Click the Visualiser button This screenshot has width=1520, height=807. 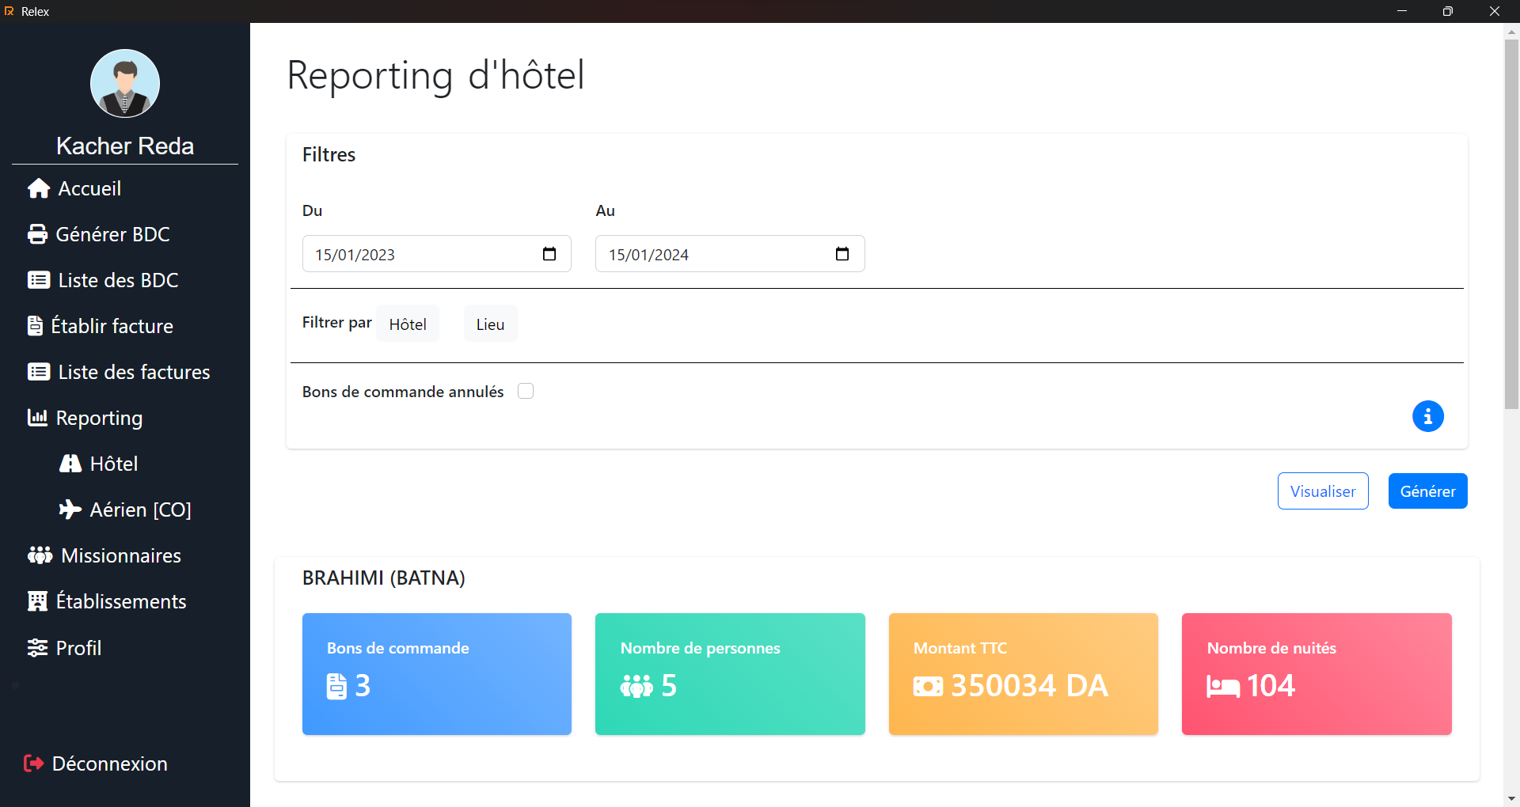click(x=1323, y=491)
